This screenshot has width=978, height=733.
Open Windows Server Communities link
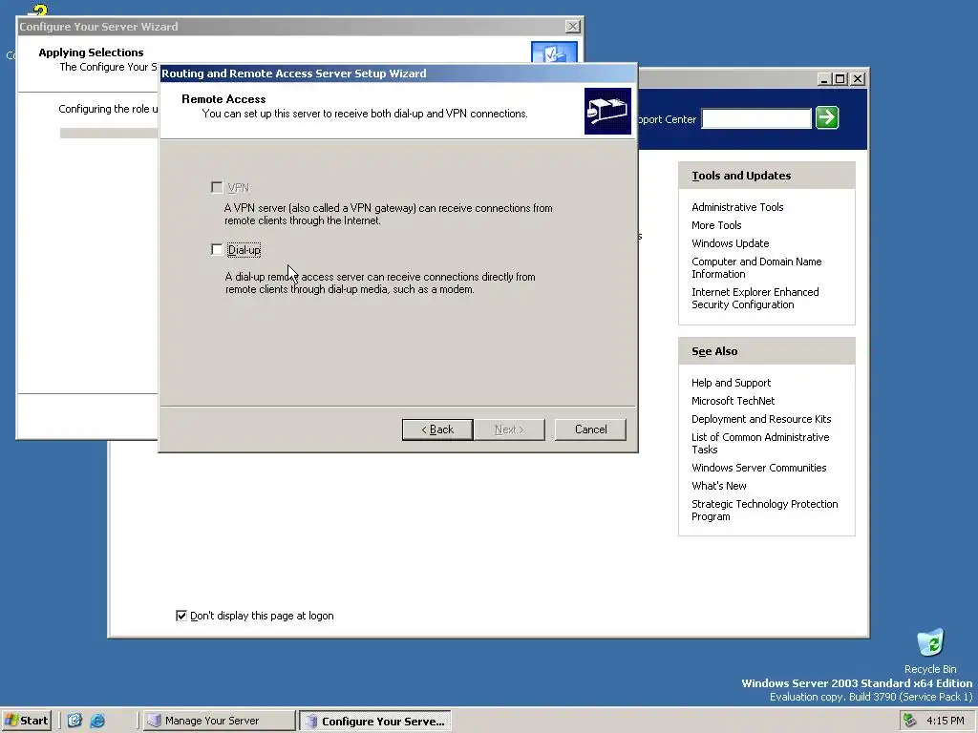pyautogui.click(x=758, y=468)
